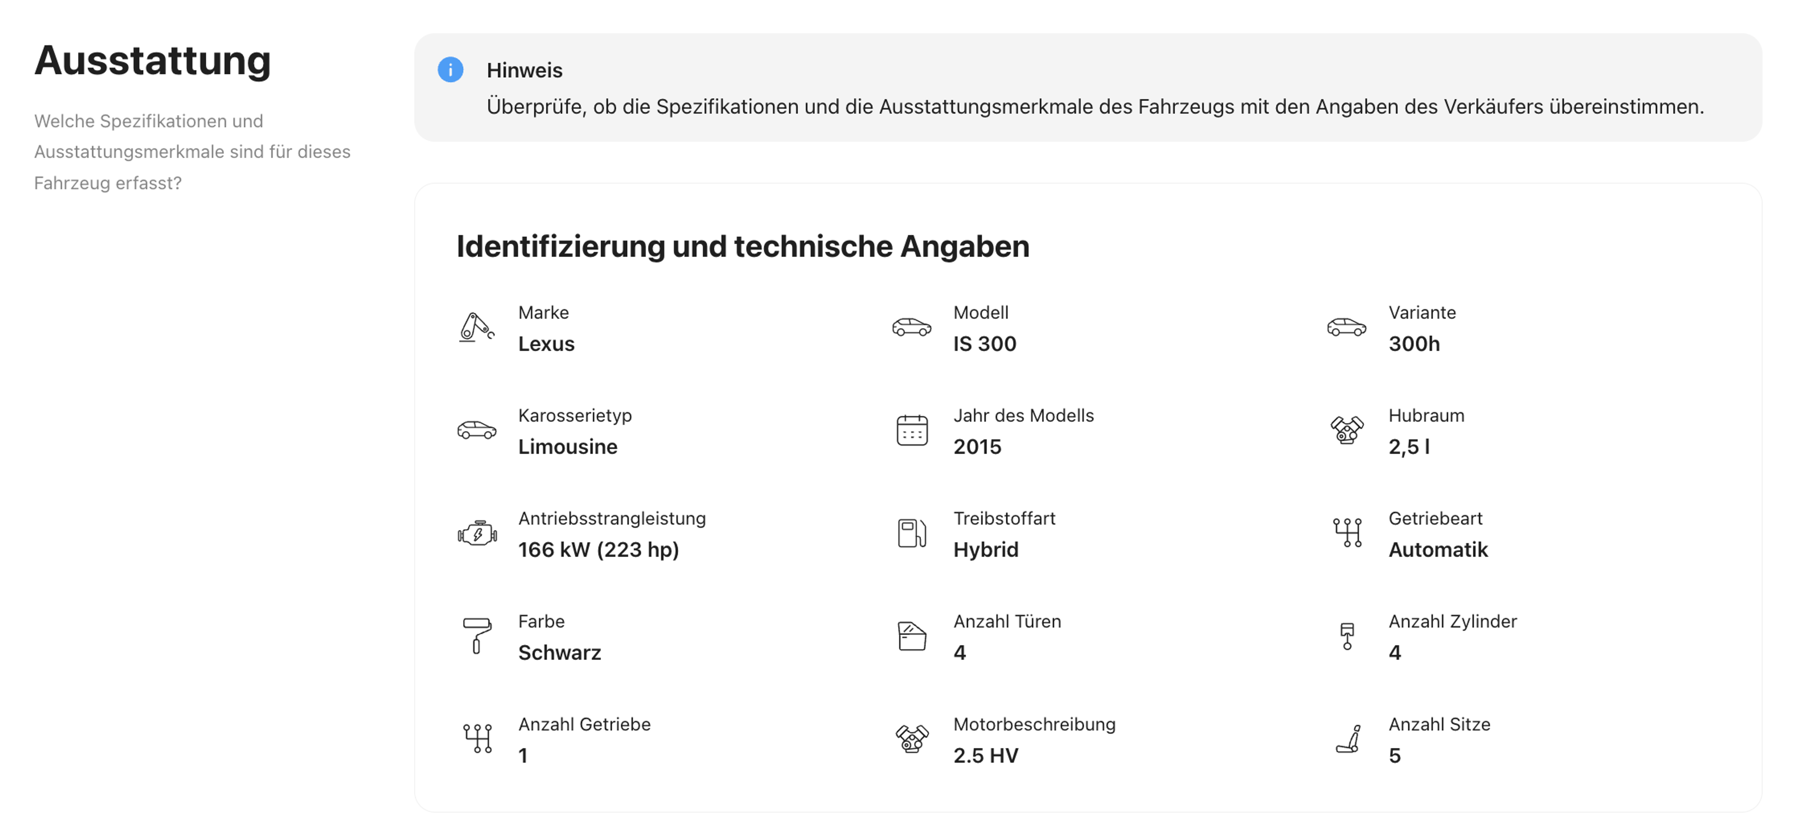Viewport: 1796px width, 830px height.
Task: Click the car icon next to Variante
Action: 1347,327
